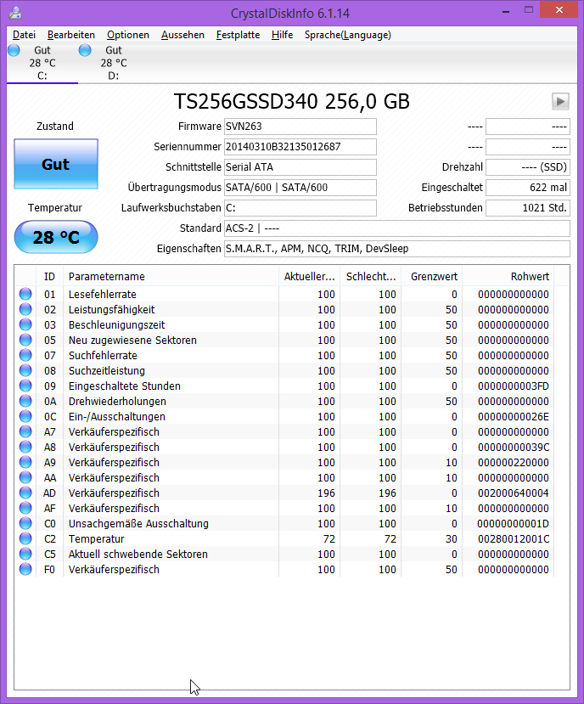Click the Schlecht... column header
The image size is (584, 704).
371,277
